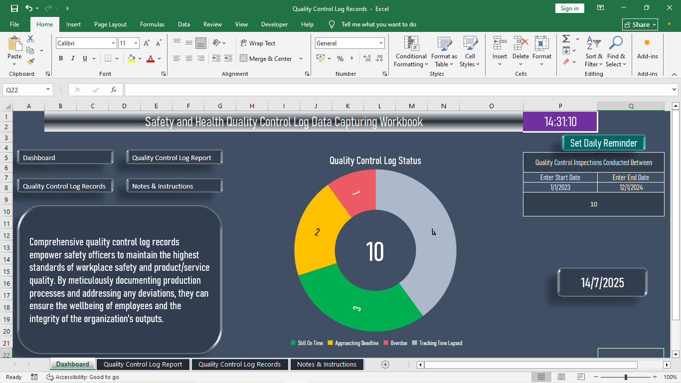Switch to the Formulas tab

click(x=152, y=24)
